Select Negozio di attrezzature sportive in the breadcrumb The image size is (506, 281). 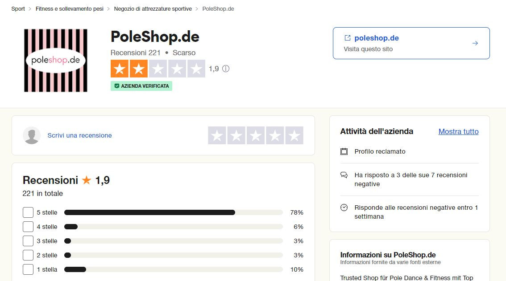tap(153, 8)
